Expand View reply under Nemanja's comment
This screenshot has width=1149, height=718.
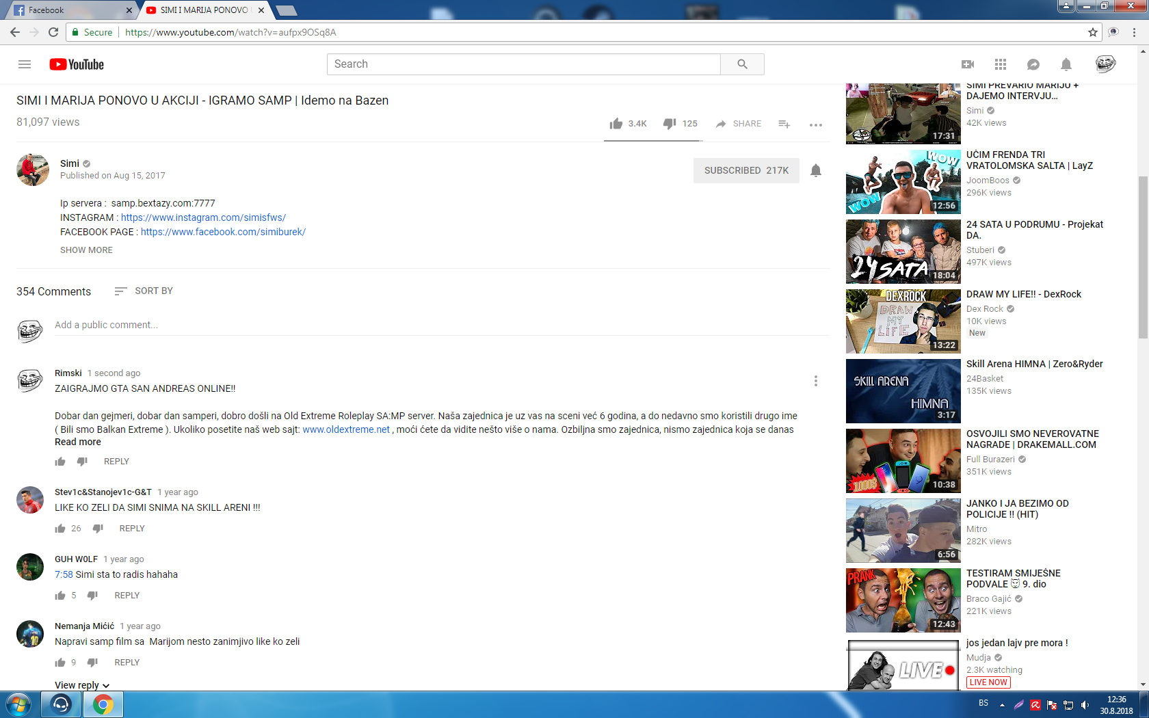(x=82, y=685)
